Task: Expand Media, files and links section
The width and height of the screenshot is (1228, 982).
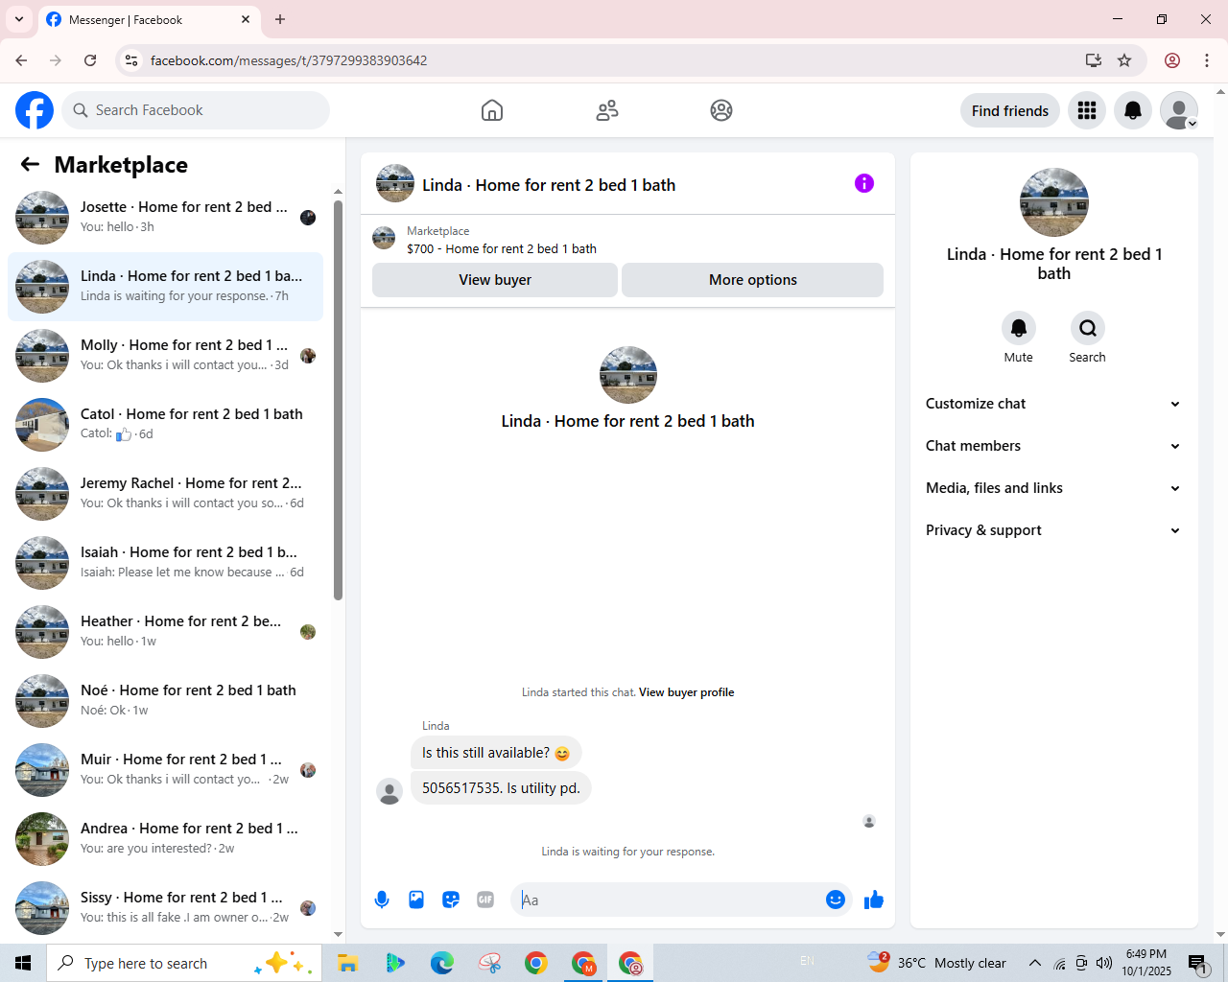Action: (x=1053, y=488)
